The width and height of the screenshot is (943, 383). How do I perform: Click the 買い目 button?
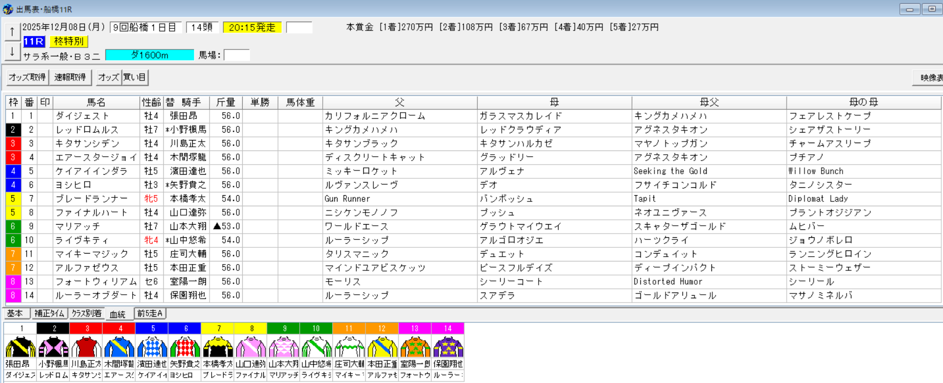135,77
